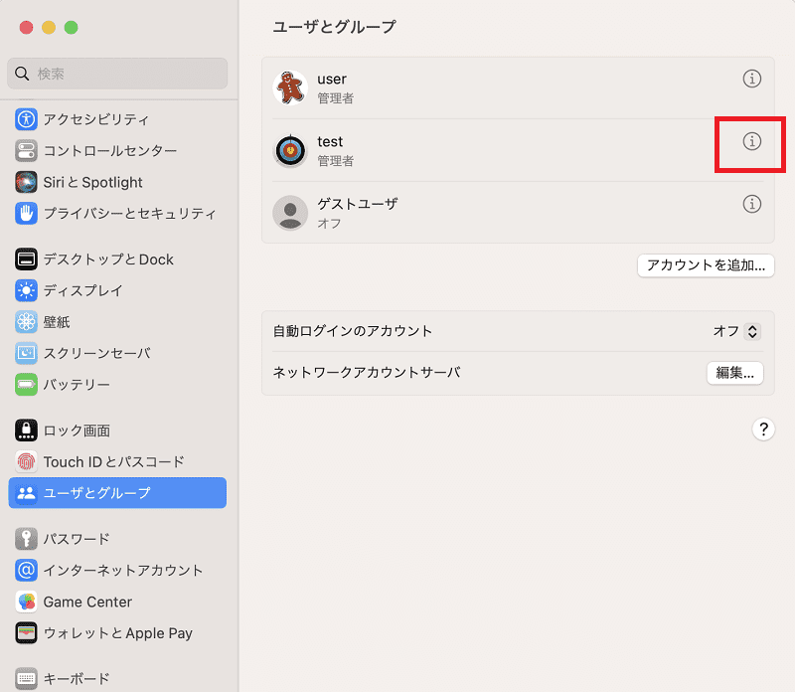
Task: Open ディスプレイ sun icon
Action: click(26, 290)
